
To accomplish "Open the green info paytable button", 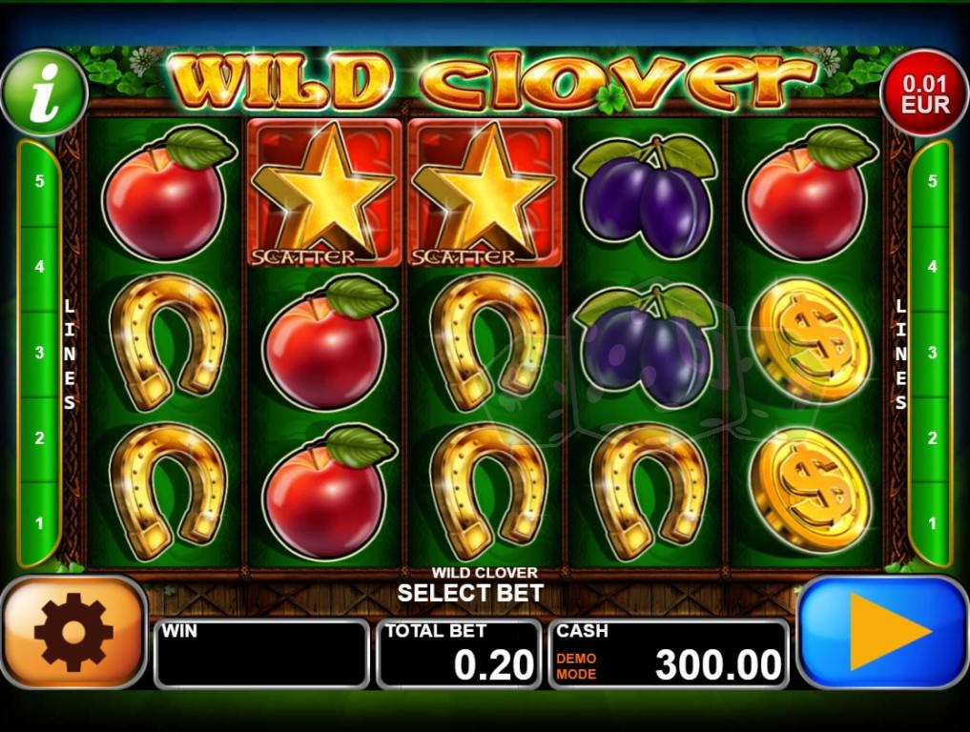I will (x=44, y=92).
